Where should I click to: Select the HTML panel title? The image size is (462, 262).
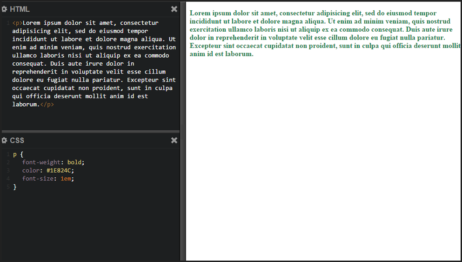[20, 9]
